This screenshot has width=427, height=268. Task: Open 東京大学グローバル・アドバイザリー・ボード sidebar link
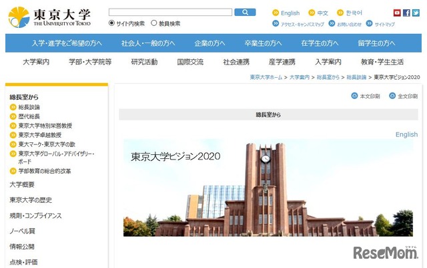(x=56, y=158)
